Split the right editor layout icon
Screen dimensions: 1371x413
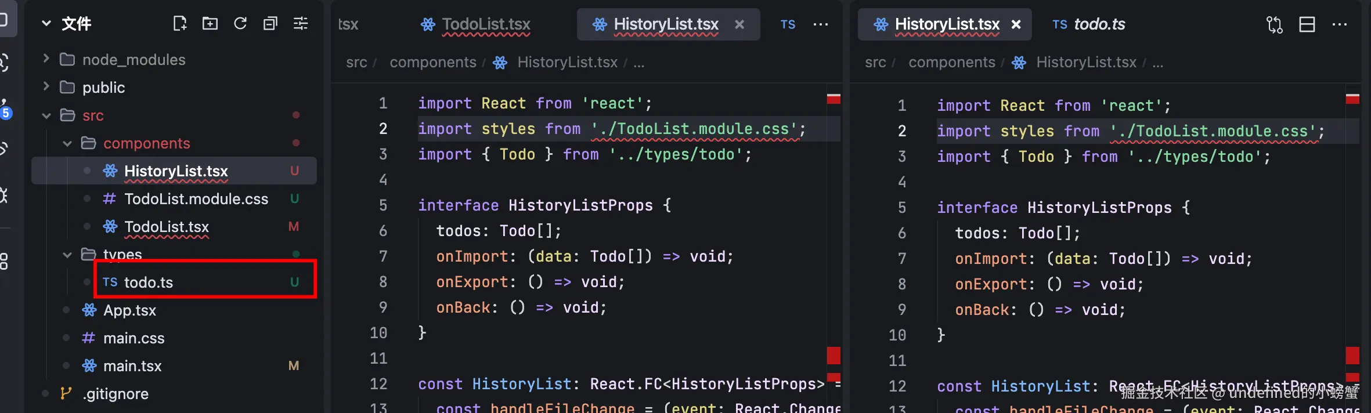[1307, 24]
